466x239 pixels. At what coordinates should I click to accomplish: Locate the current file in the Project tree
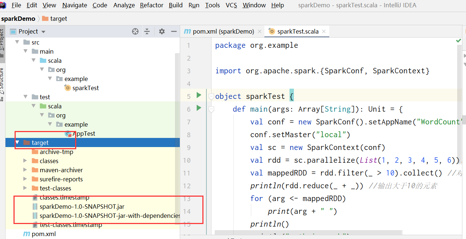coord(135,31)
